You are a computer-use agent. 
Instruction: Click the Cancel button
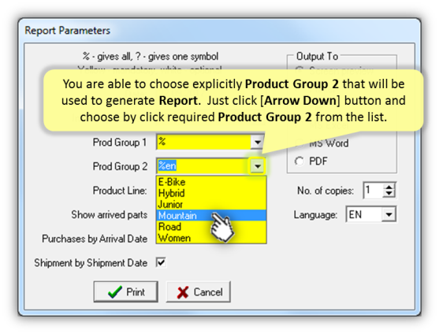click(199, 291)
